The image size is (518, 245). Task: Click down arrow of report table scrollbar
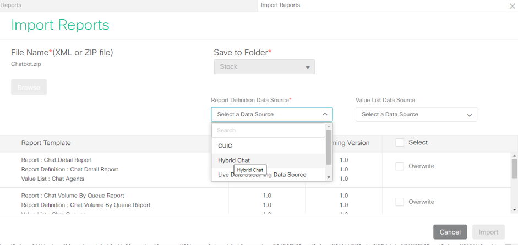tap(515, 209)
